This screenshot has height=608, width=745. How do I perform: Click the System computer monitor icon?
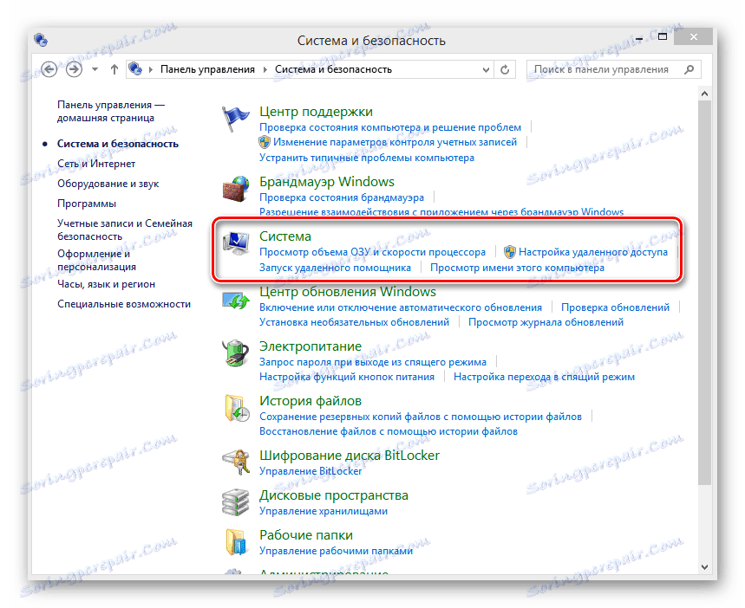(x=235, y=243)
